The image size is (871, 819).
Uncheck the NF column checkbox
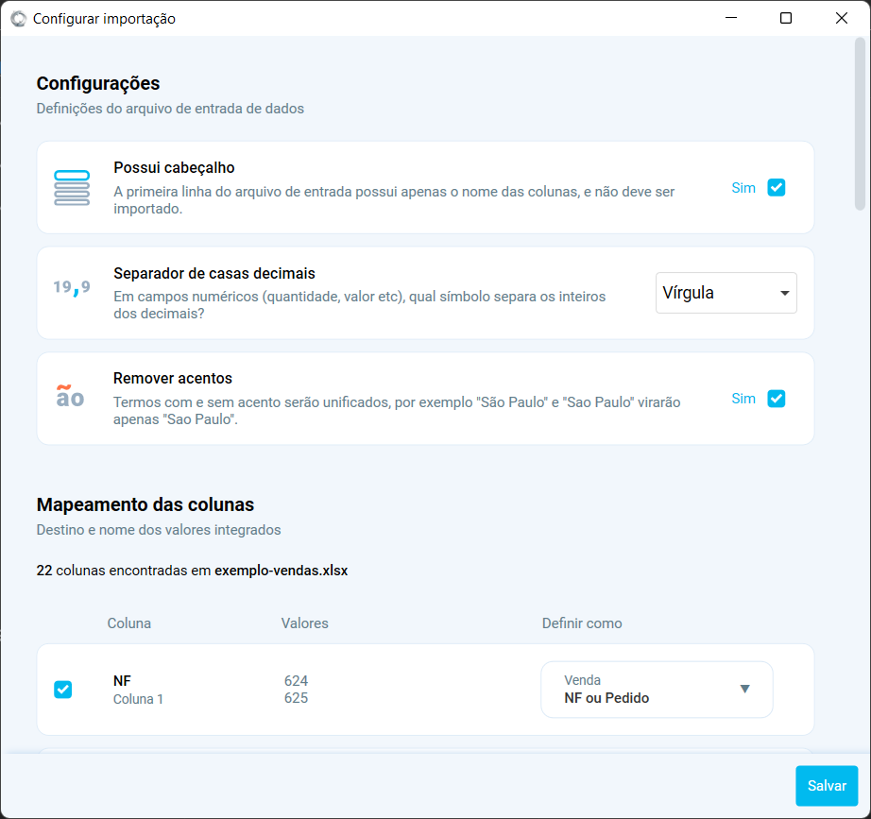62,690
